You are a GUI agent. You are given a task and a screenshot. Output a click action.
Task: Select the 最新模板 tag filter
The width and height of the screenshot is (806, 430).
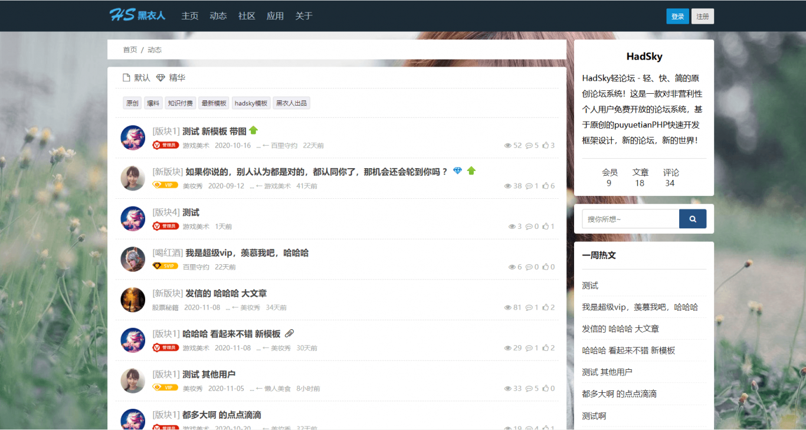214,103
